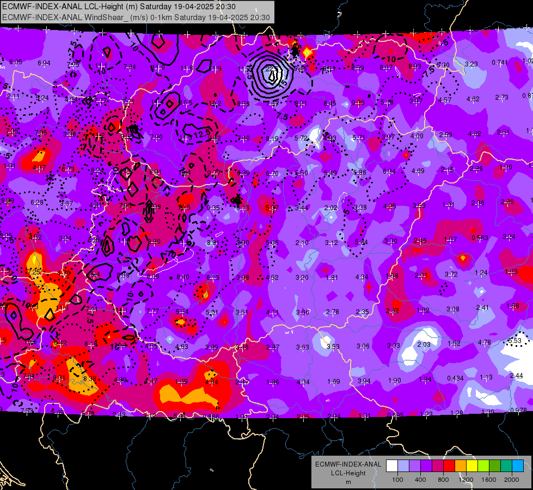Select the orange legend color swatch

[x=461, y=465]
